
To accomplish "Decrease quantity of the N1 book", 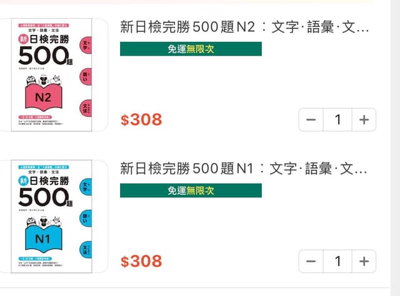I will coord(311,261).
